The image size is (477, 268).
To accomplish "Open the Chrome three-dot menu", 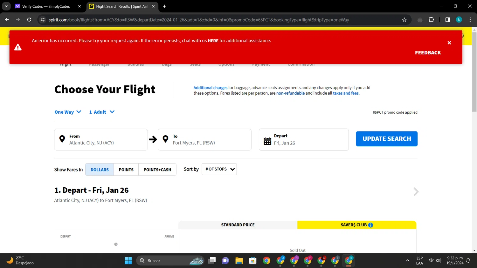I will pos(470,20).
